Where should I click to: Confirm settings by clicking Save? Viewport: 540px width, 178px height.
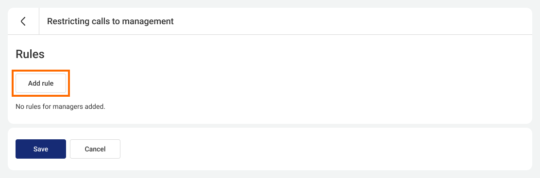point(41,149)
